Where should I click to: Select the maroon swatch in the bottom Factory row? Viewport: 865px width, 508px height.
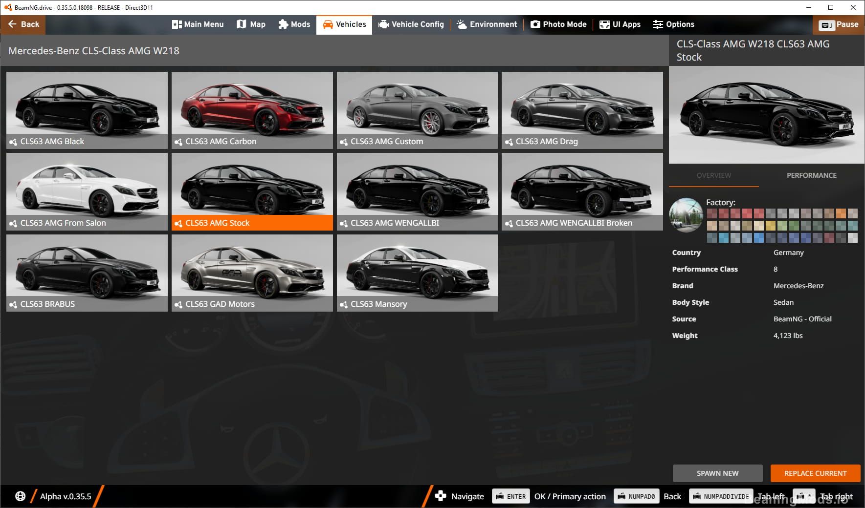[x=829, y=238]
